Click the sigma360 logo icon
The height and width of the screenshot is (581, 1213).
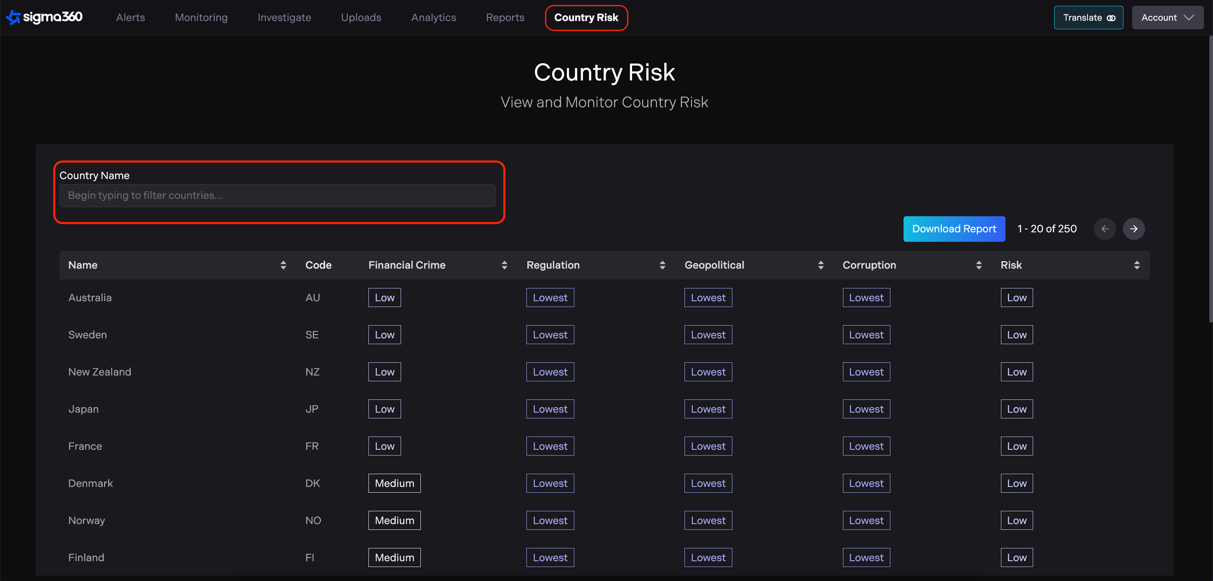pos(13,17)
